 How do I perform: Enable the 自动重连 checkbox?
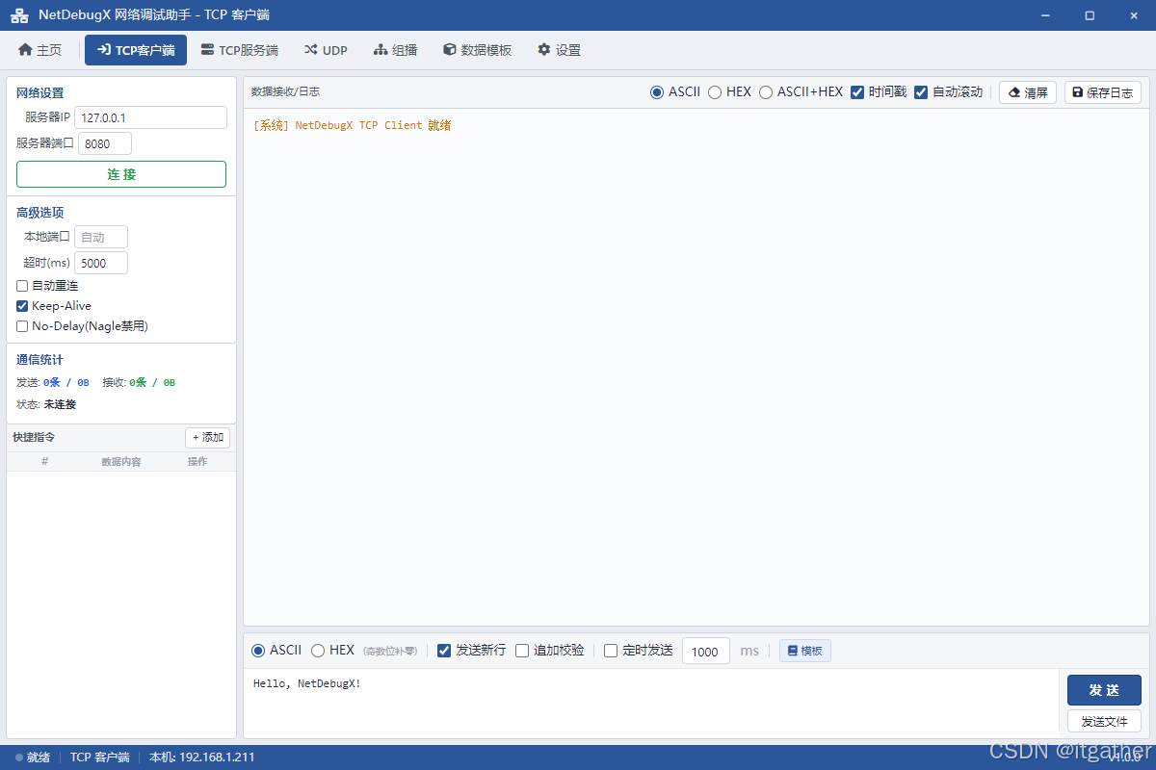[x=22, y=286]
